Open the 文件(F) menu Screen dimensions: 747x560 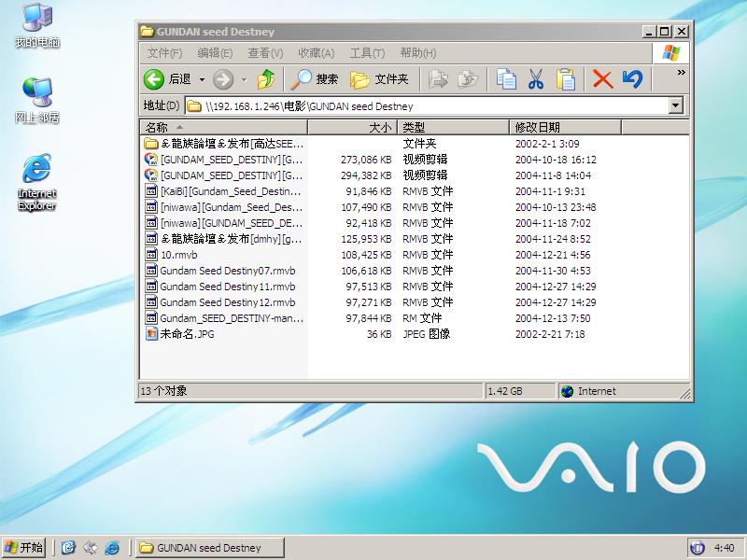point(165,53)
